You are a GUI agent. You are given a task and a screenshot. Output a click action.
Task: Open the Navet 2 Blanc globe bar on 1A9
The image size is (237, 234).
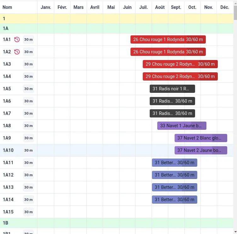pos(200,138)
